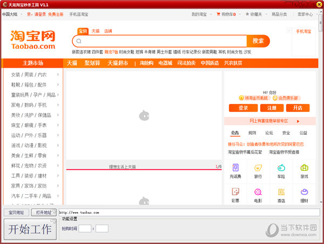Select the 酒店 hotel icon
This screenshot has width=324, height=244.
(281, 192)
